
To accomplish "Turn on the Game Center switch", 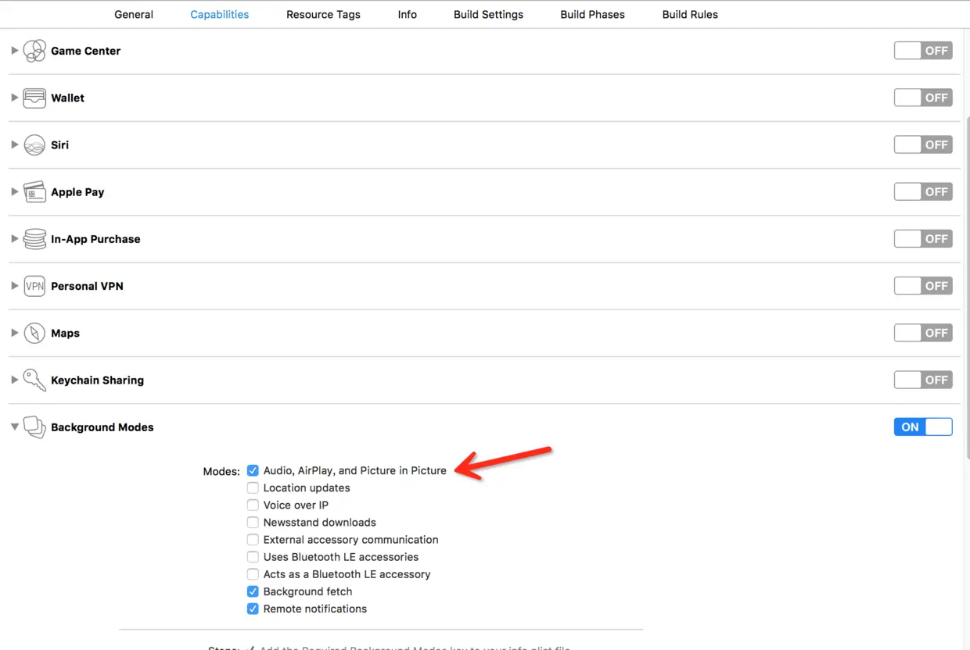I will (x=923, y=51).
